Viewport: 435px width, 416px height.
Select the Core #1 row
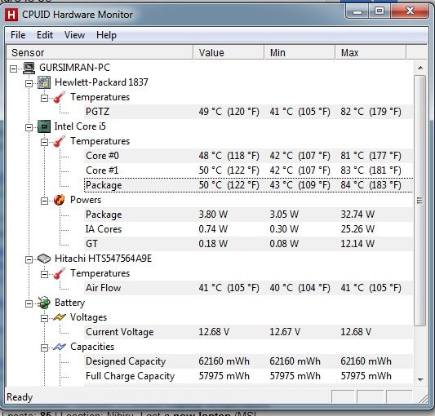[248, 170]
